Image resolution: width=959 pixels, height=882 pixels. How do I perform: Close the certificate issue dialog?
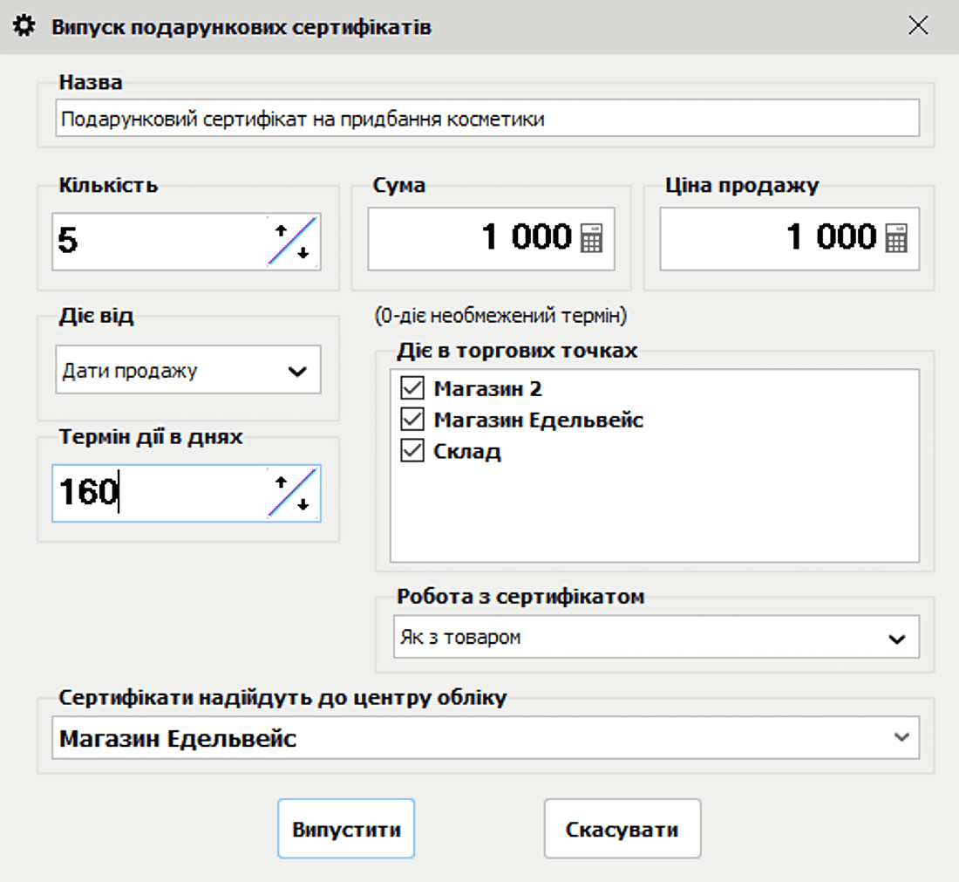pyautogui.click(x=918, y=26)
